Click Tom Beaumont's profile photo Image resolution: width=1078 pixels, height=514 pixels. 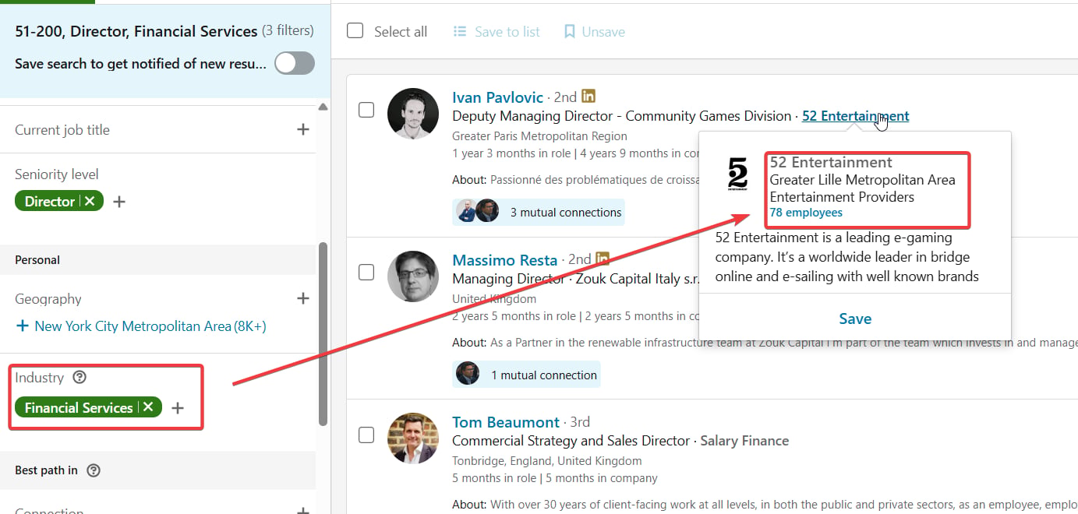[x=413, y=438]
